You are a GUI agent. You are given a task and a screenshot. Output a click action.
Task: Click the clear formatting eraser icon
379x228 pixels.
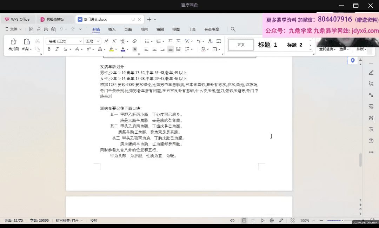(135, 41)
